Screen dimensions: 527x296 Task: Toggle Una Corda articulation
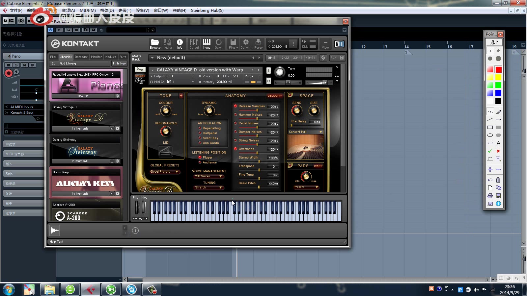coord(200,143)
